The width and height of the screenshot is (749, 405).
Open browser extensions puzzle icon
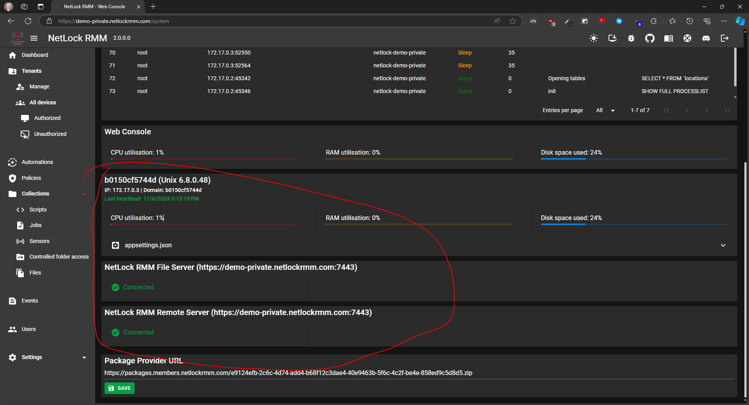pos(654,21)
